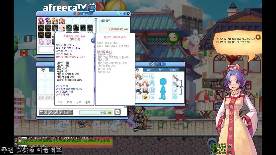
Task: Select the pink ribbon item in warehouse
Action: coord(62,21)
